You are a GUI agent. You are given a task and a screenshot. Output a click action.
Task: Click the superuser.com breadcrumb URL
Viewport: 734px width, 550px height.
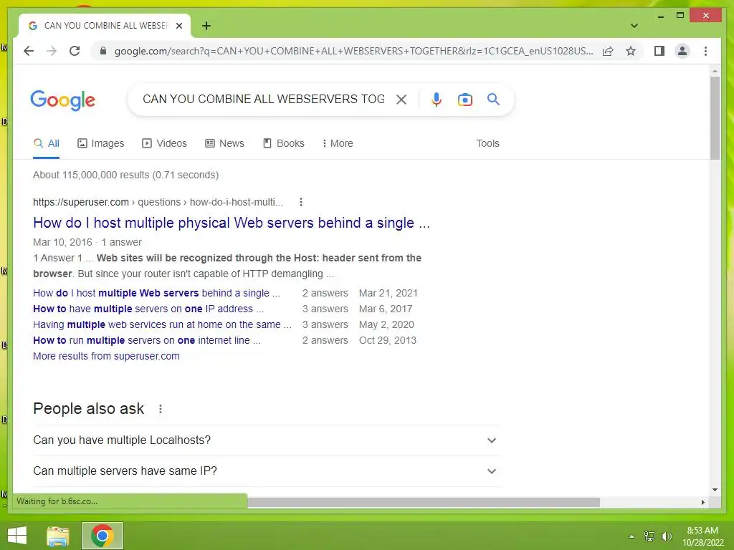158,202
